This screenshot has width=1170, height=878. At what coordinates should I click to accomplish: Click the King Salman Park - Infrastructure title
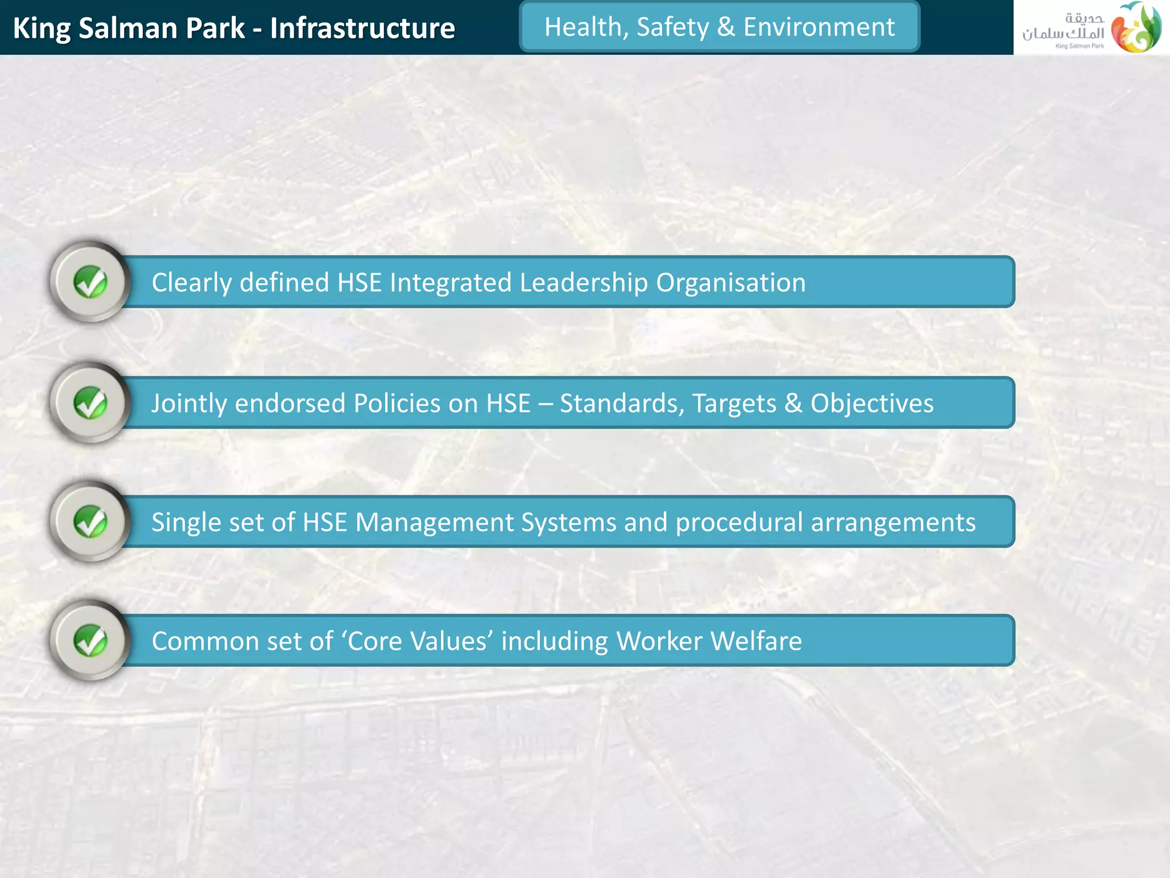click(234, 28)
